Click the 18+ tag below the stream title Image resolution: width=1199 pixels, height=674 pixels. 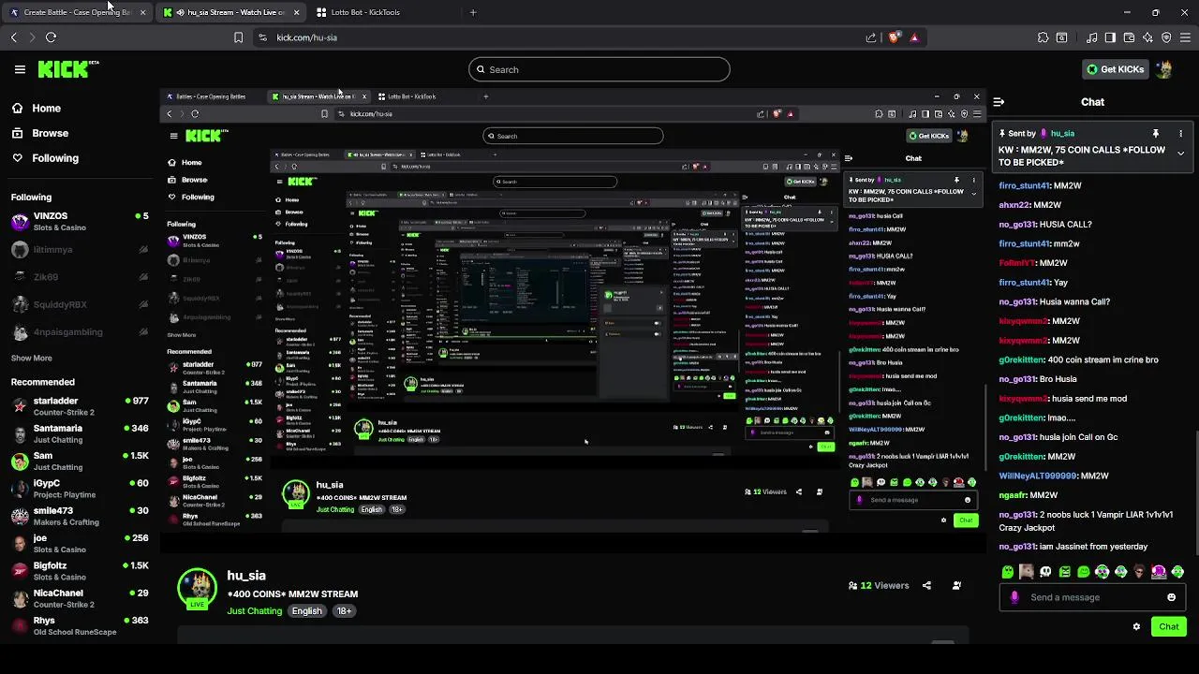344,611
